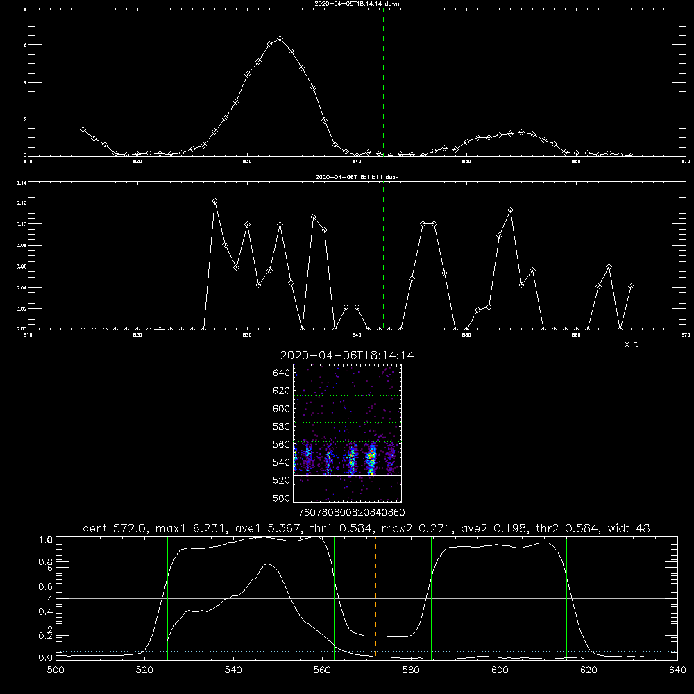The height and width of the screenshot is (694, 694).
Task: Click the "830" x-axis label of dawn plot
Action: pyautogui.click(x=247, y=162)
